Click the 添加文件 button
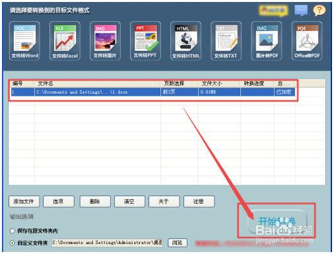Image resolution: width=334 pixels, height=254 pixels. pos(24,201)
